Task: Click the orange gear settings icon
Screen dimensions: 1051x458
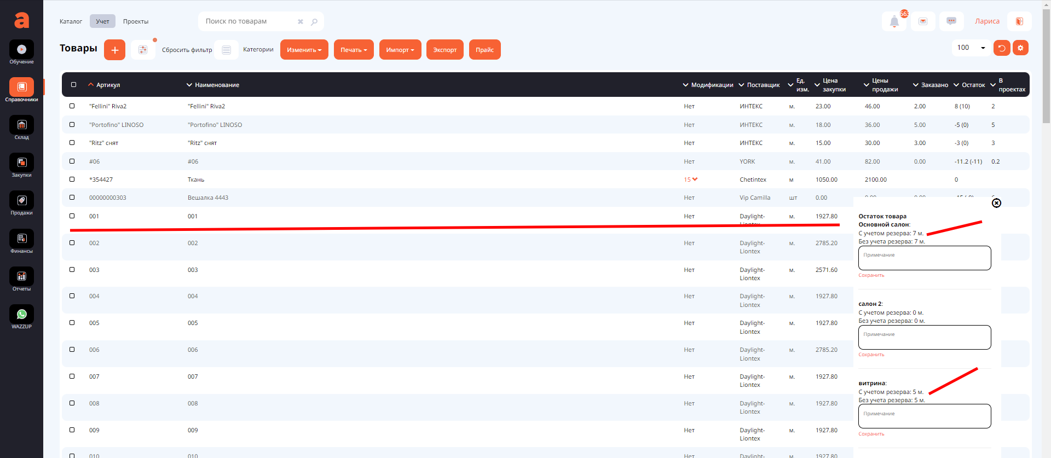Action: 1020,48
